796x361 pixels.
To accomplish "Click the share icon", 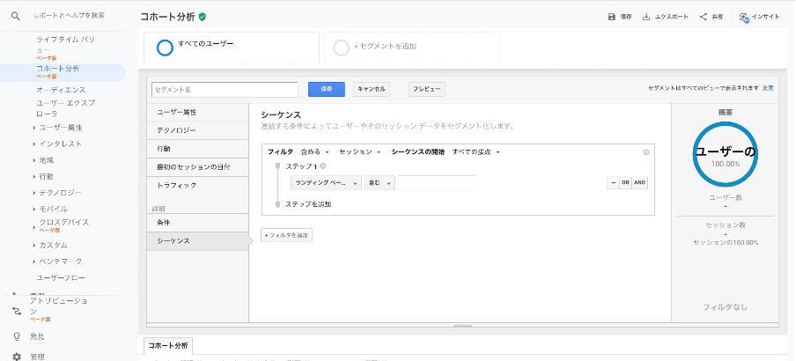I will coord(704,17).
